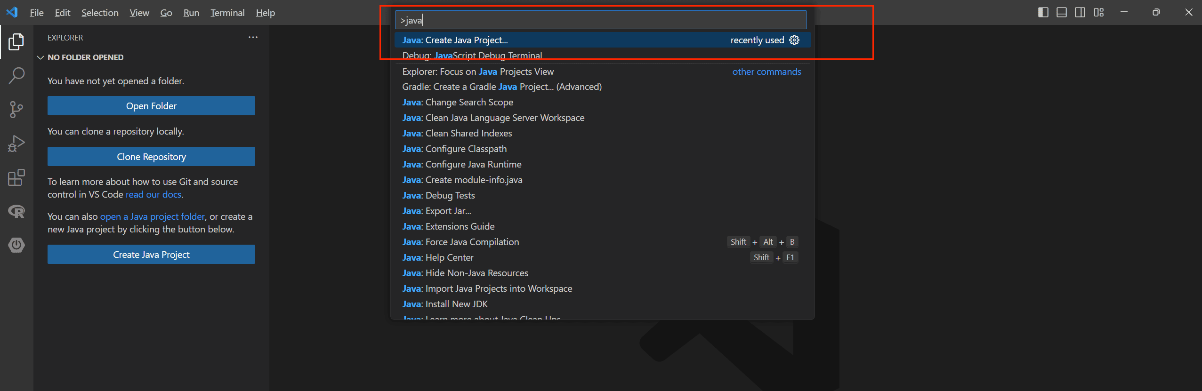Restore down the VS Code window

coord(1156,12)
